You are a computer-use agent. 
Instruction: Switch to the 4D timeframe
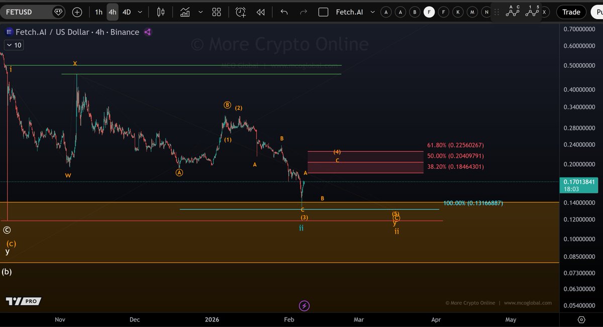127,12
